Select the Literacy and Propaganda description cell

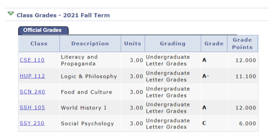point(90,60)
